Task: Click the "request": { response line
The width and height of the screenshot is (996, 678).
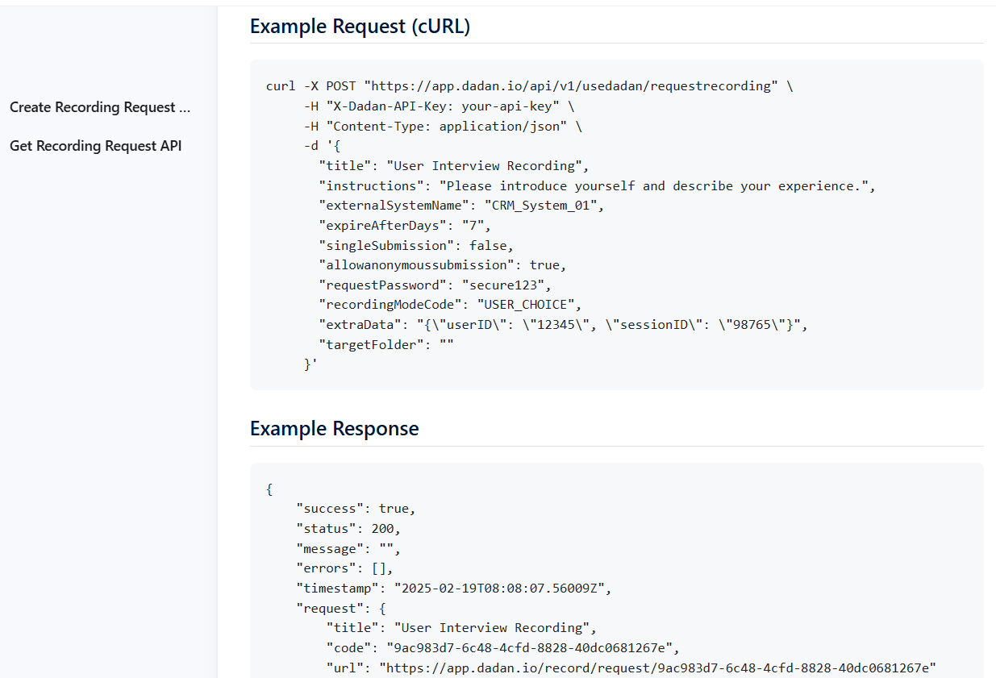Action: (341, 608)
